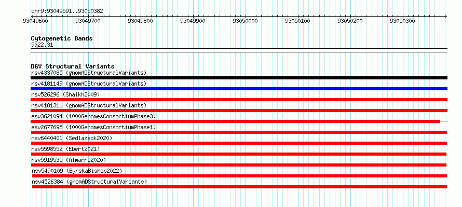This screenshot has width=462, height=207.
Task: Click the red bar under nsv6440401
Action: pos(239,143)
